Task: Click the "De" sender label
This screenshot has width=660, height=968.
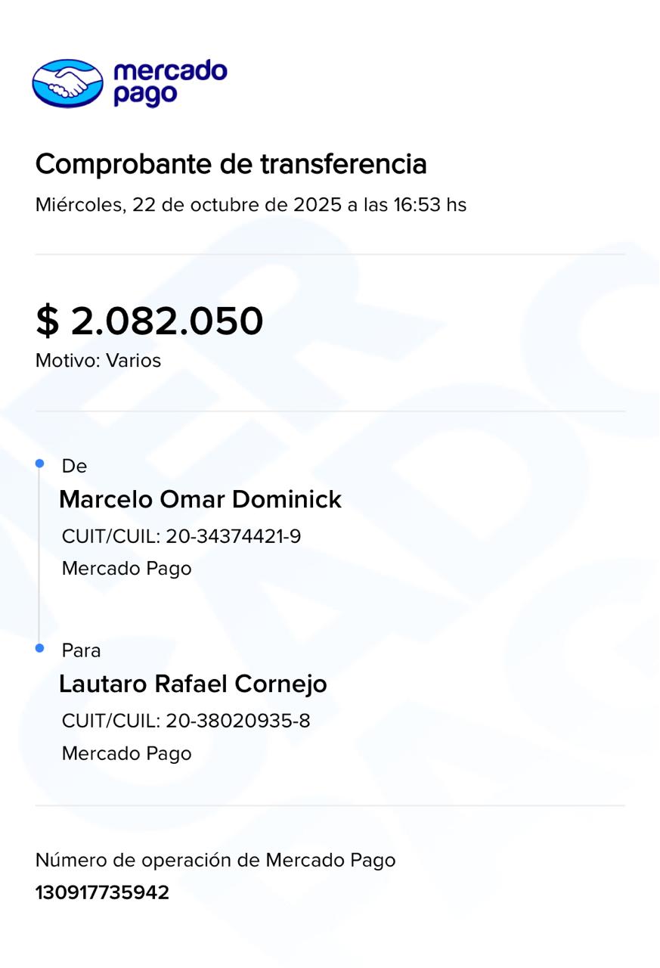Action: [x=74, y=467]
